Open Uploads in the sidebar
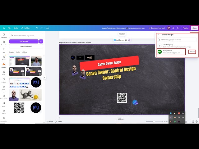Screen dimensions: 199x149 [4, 65]
